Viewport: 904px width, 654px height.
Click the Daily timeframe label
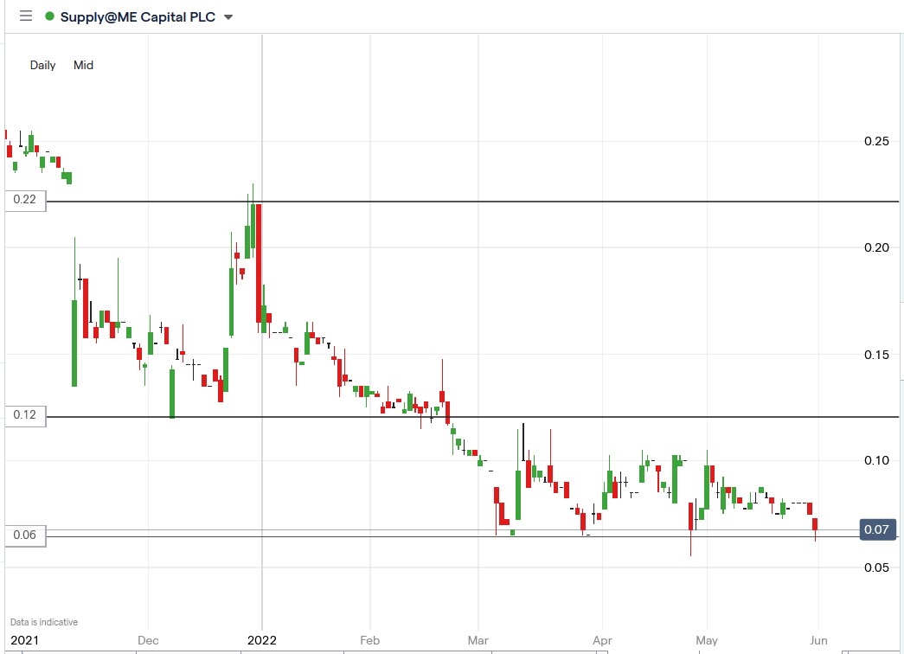pyautogui.click(x=42, y=65)
